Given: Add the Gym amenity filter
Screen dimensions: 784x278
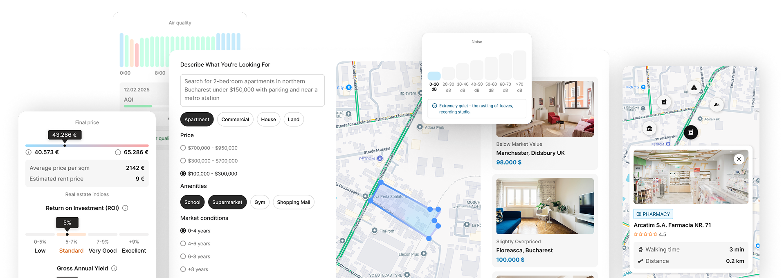Looking at the screenshot, I should pos(260,202).
